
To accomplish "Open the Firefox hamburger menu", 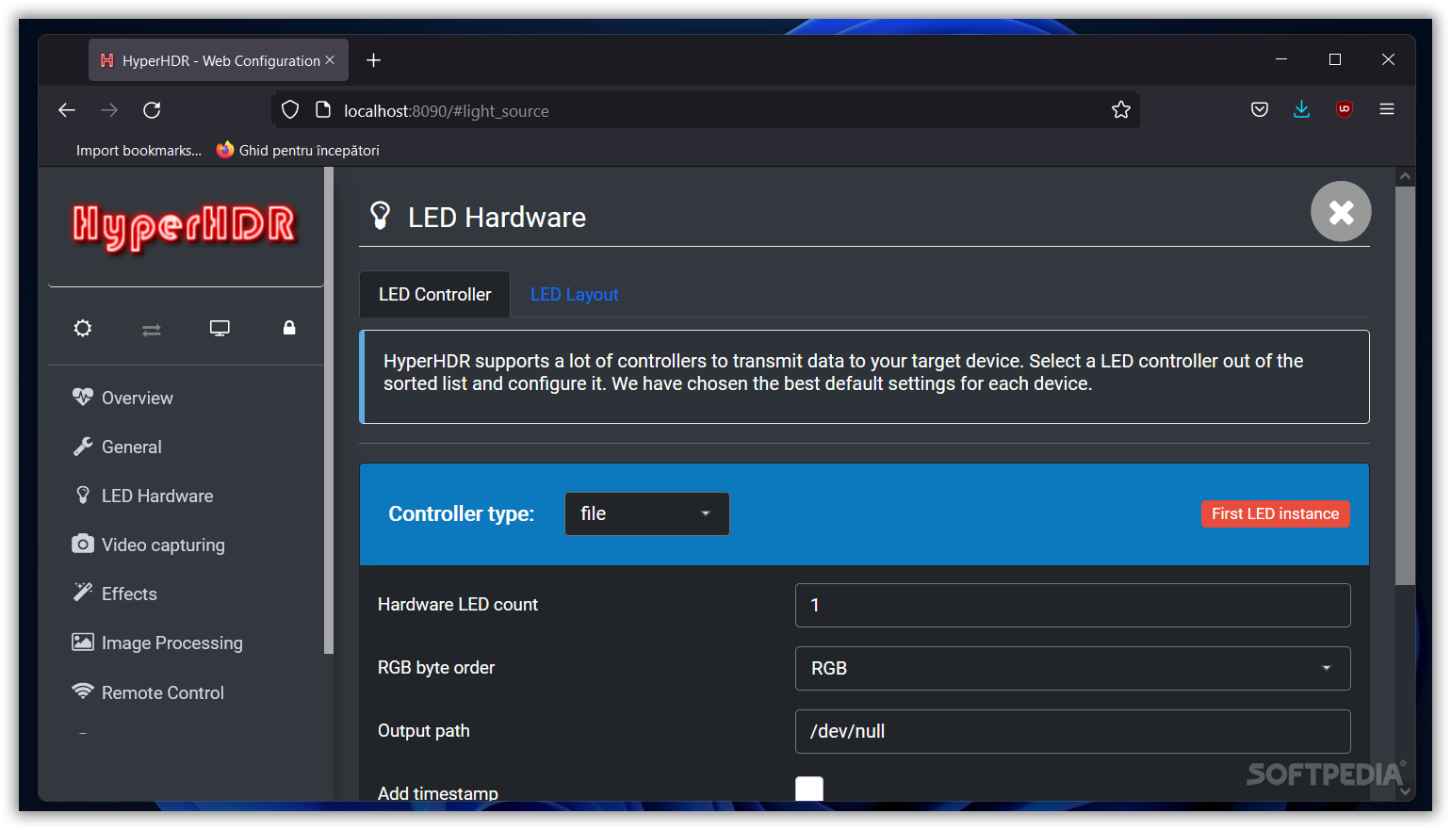I will pyautogui.click(x=1387, y=109).
